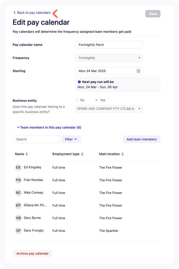Open the SPARK AND COMPANY entity dropdown
Screen dimensions: 179x269
click(x=109, y=109)
